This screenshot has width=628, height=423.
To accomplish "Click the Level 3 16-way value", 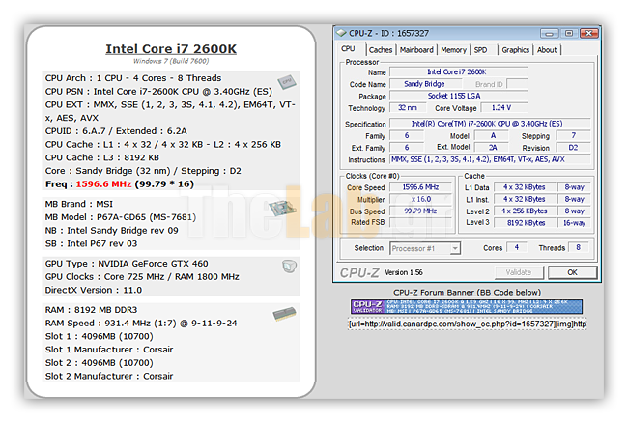I will click(574, 223).
